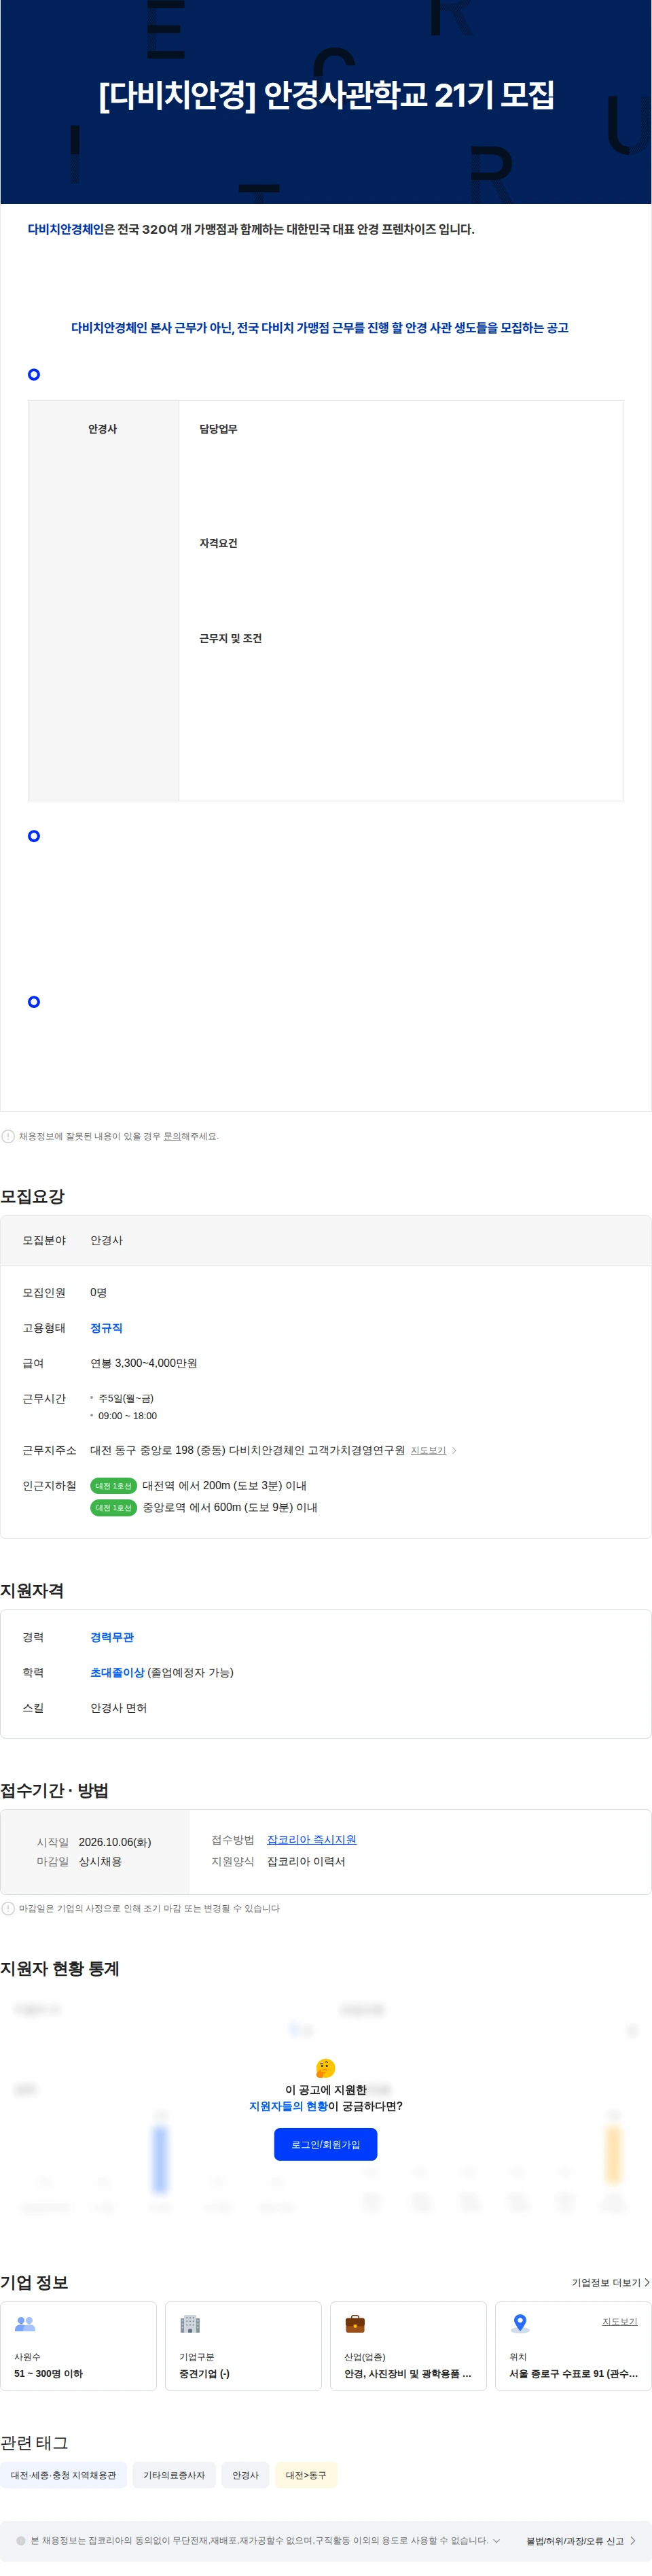Click the 대전 1호선 badge for 중앙로역
The height and width of the screenshot is (2576, 652).
click(x=113, y=1507)
